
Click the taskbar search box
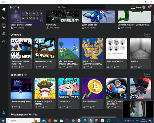pyautogui.click(x=23, y=121)
